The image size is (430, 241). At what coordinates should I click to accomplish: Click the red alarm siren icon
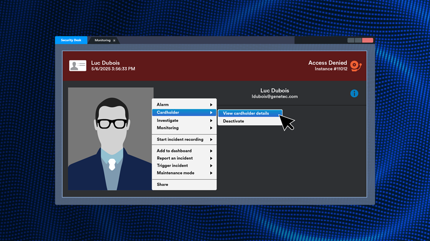coord(355,66)
